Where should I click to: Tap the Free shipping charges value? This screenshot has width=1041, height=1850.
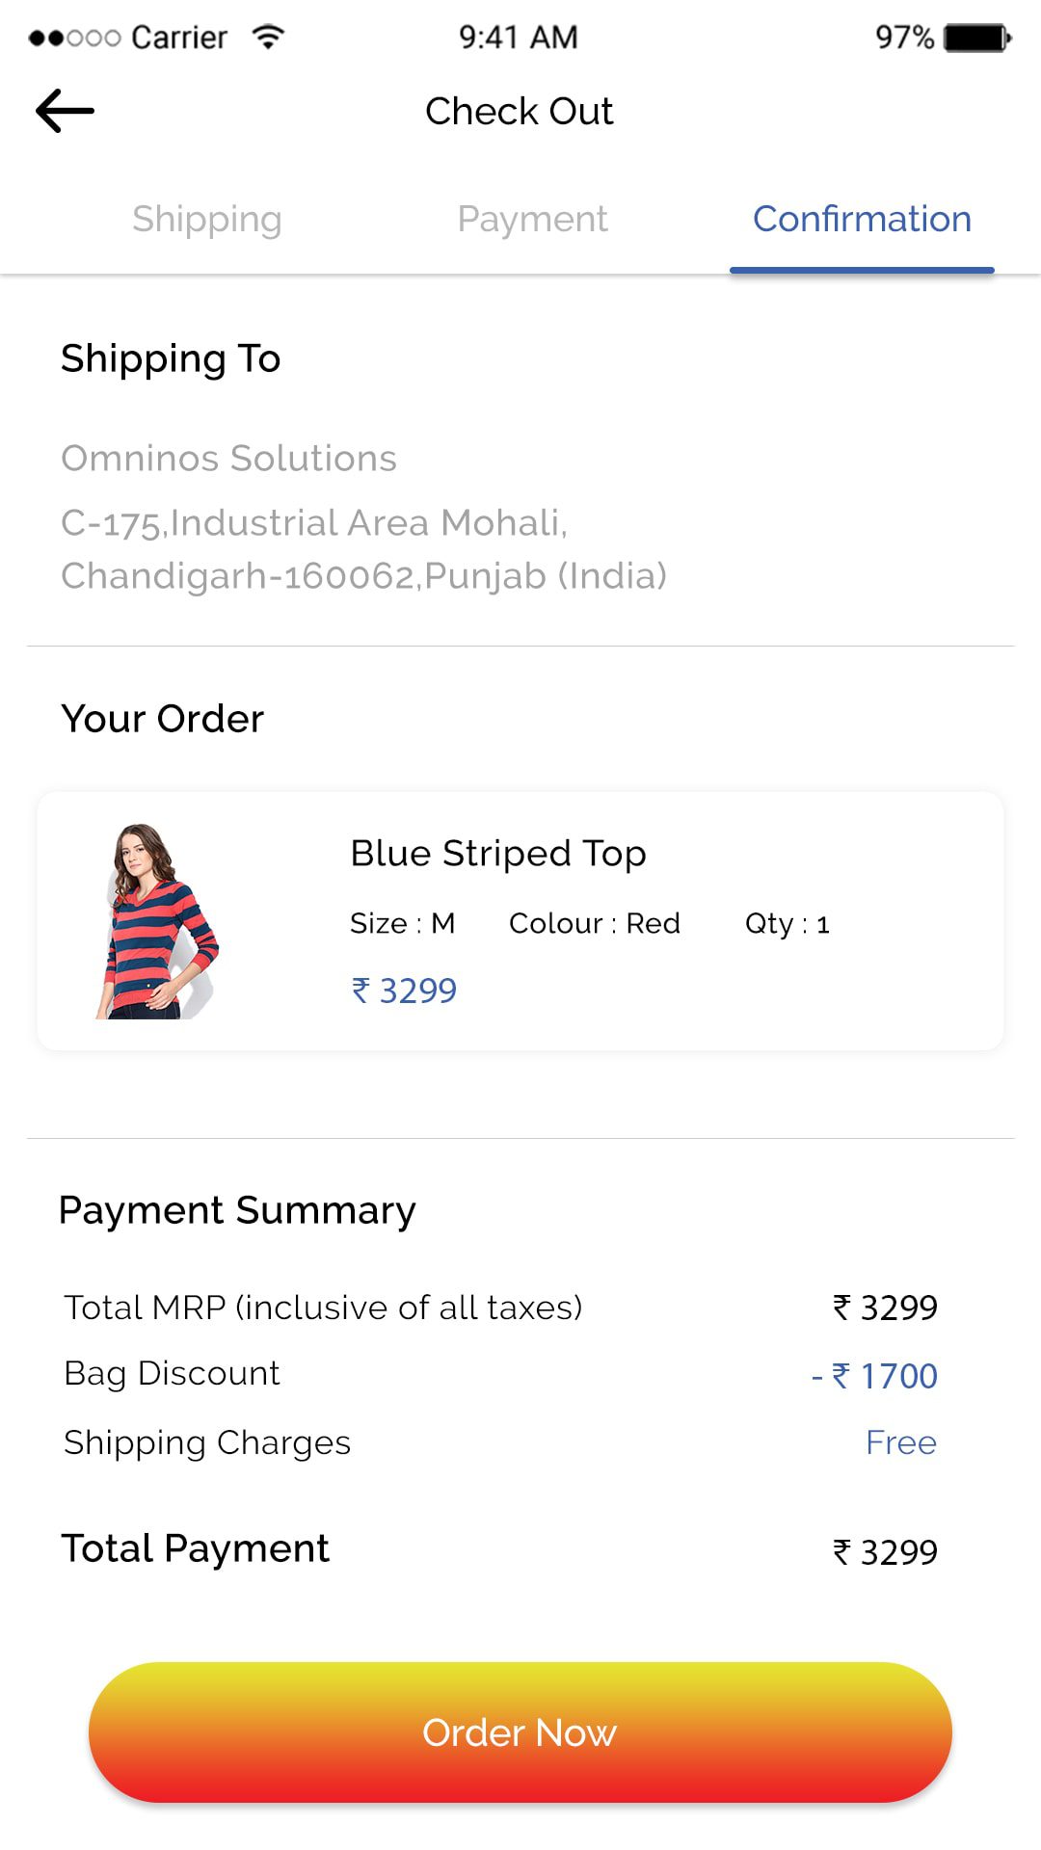click(900, 1443)
